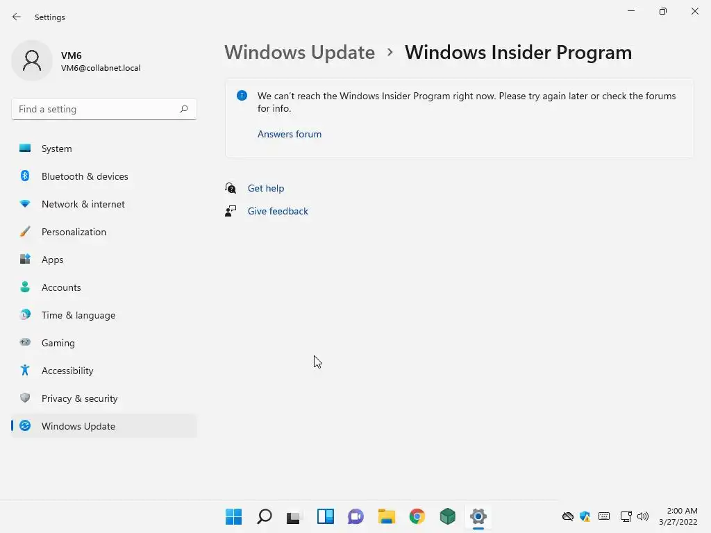Open the Gaming settings category
The height and width of the screenshot is (533, 711).
pos(104,343)
